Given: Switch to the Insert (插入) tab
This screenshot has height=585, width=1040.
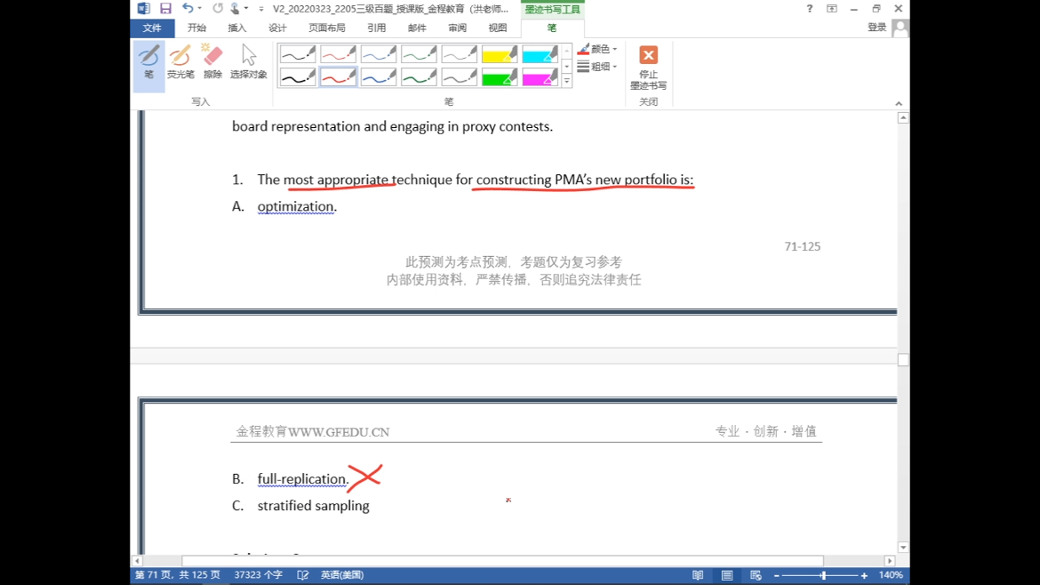Looking at the screenshot, I should pyautogui.click(x=236, y=28).
